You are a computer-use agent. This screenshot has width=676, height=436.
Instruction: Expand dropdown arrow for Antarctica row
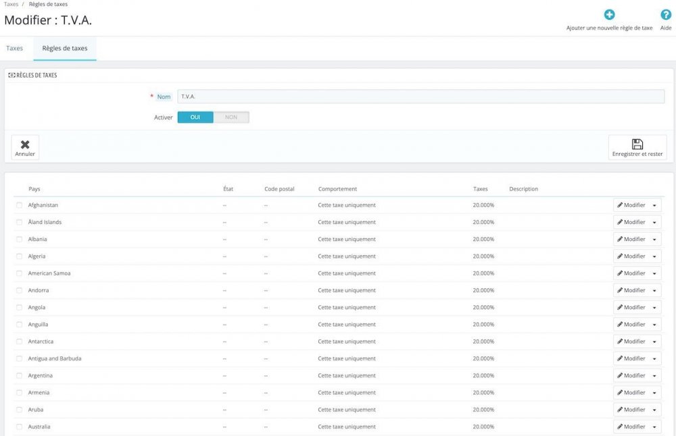tap(654, 342)
